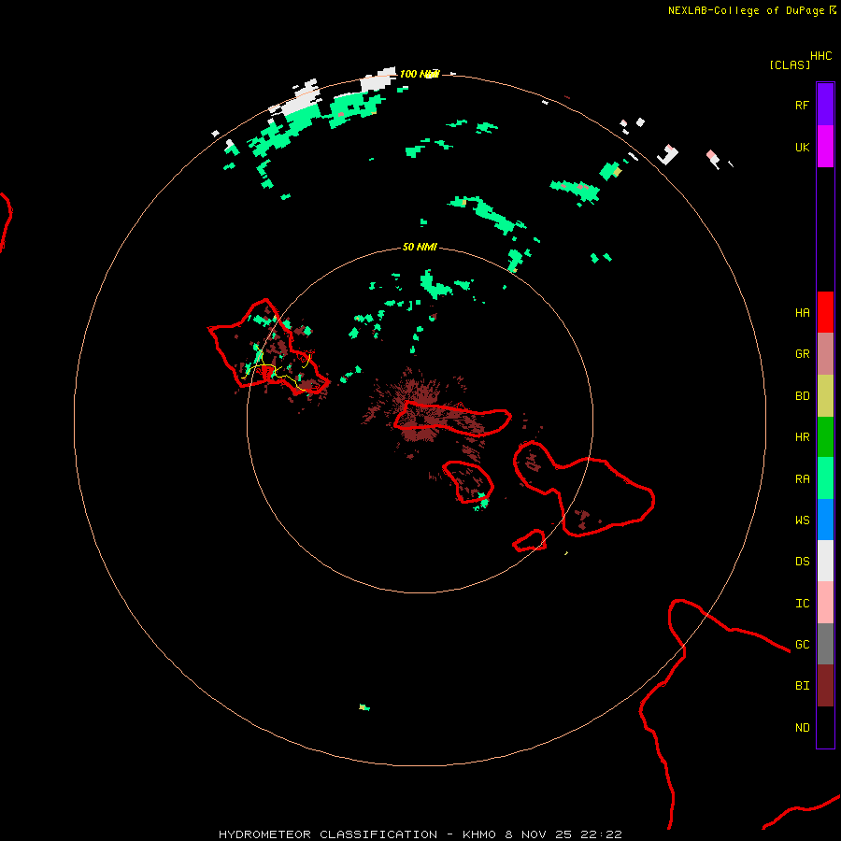The height and width of the screenshot is (841, 841).
Task: Click the magenta UK color swatch
Action: point(825,147)
